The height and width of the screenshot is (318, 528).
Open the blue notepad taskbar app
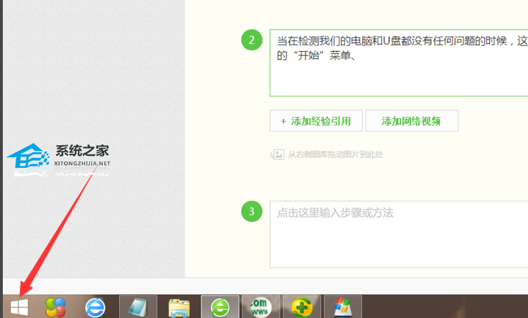[138, 307]
